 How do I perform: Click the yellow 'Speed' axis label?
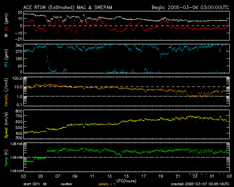pyautogui.click(x=6, y=133)
